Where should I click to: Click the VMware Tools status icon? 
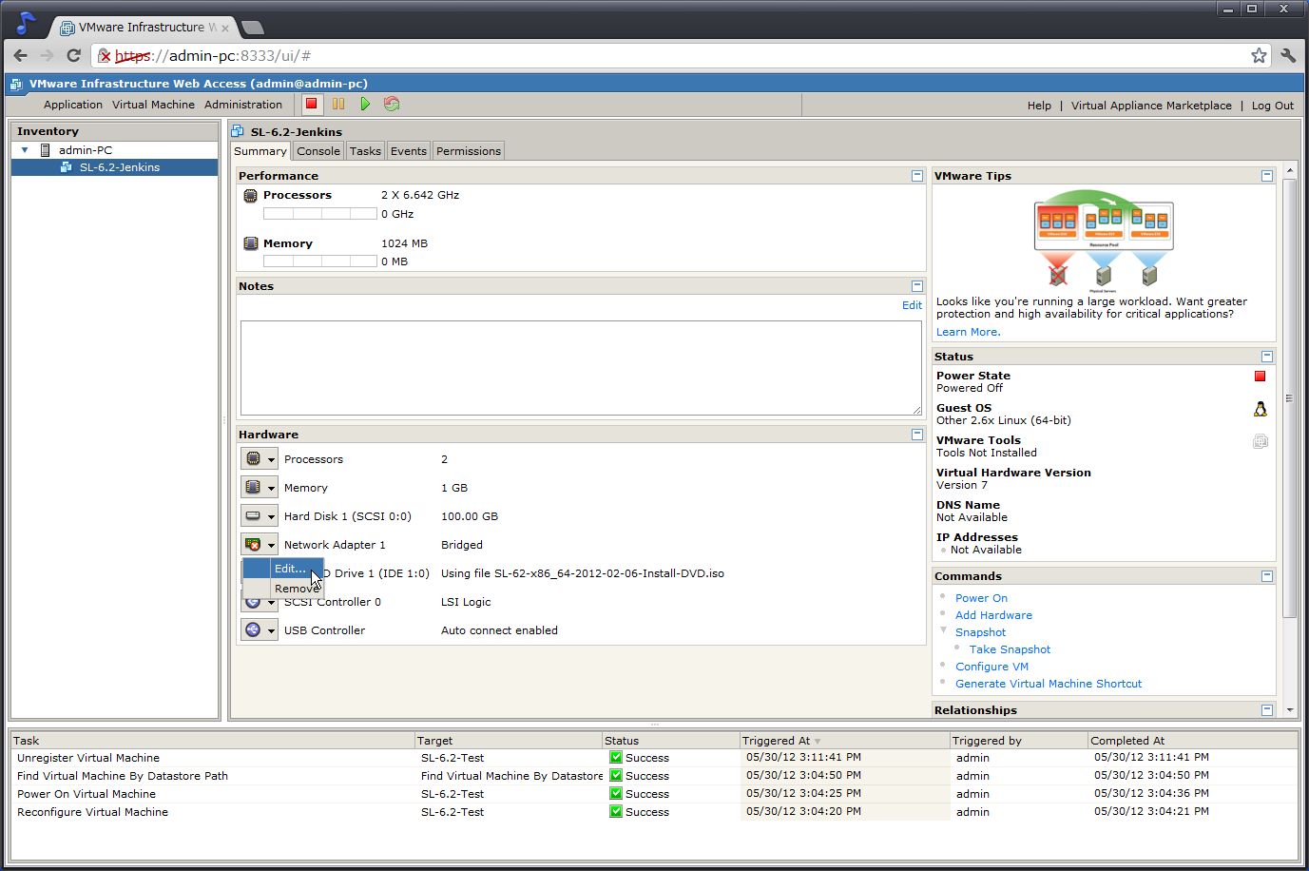[1260, 441]
